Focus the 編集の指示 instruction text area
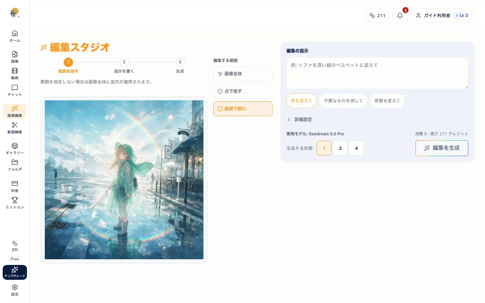 tap(377, 73)
